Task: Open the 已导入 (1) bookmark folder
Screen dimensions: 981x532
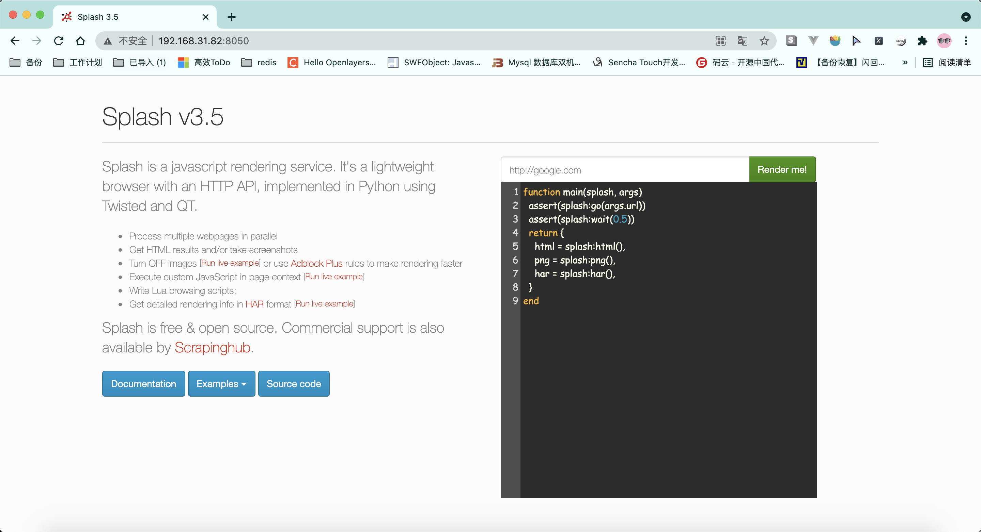Action: pos(140,62)
